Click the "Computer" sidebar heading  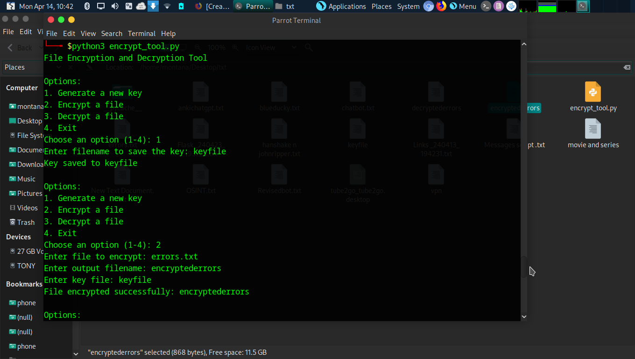tap(22, 88)
